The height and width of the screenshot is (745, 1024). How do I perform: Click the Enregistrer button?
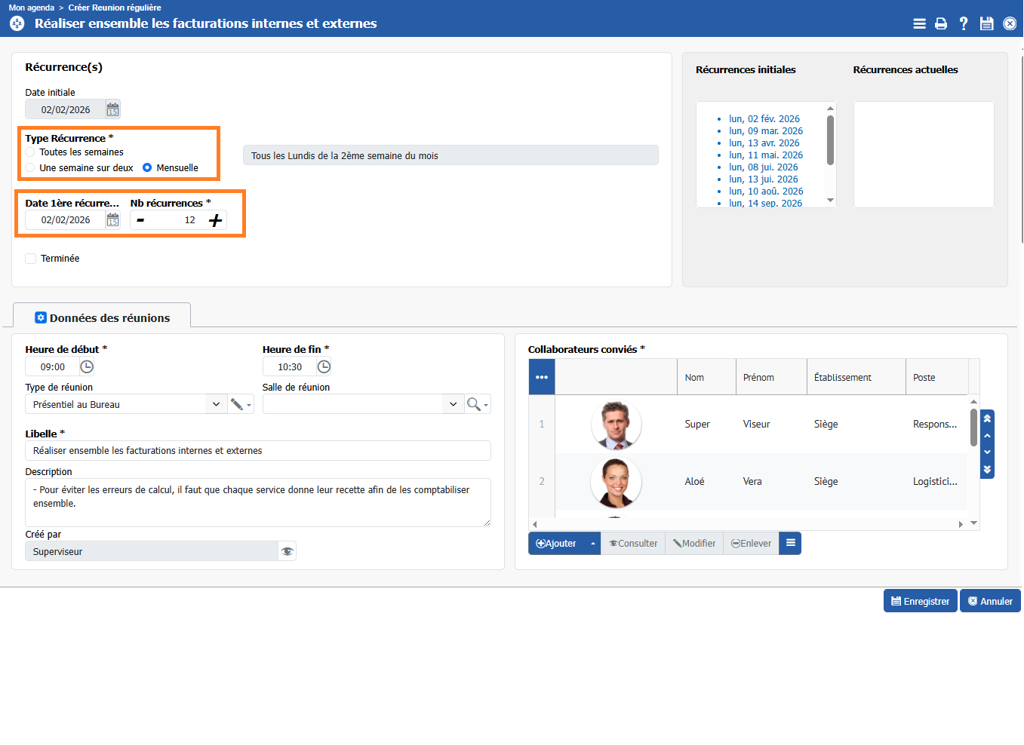pyautogui.click(x=920, y=601)
